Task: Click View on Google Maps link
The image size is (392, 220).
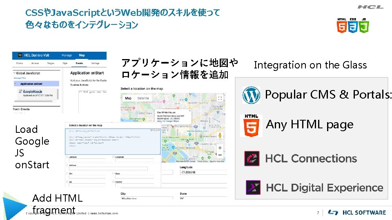Action: (x=168, y=121)
